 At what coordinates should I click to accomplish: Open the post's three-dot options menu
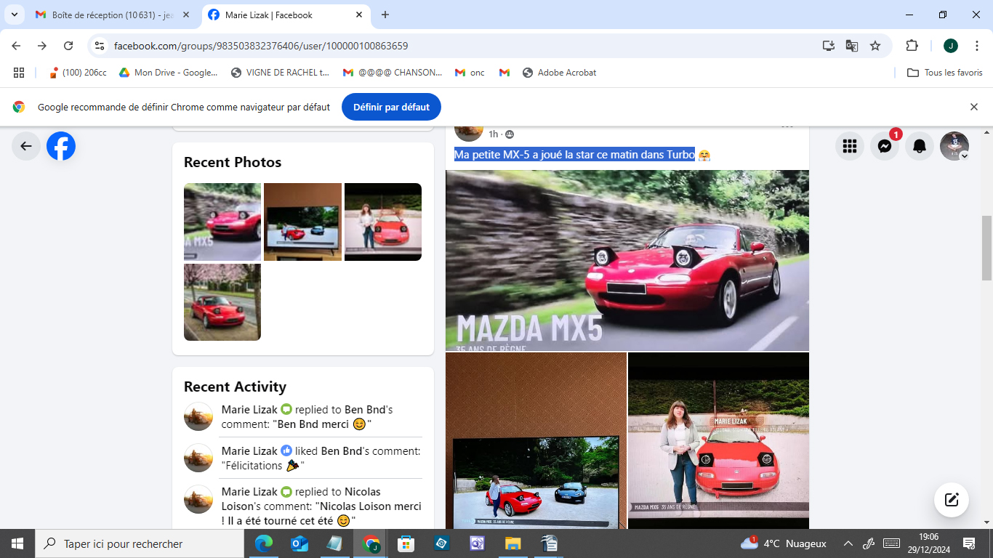787,128
